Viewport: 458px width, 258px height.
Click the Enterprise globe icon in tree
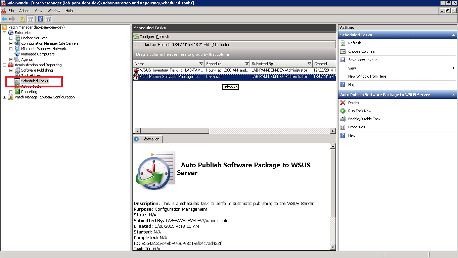click(11, 33)
